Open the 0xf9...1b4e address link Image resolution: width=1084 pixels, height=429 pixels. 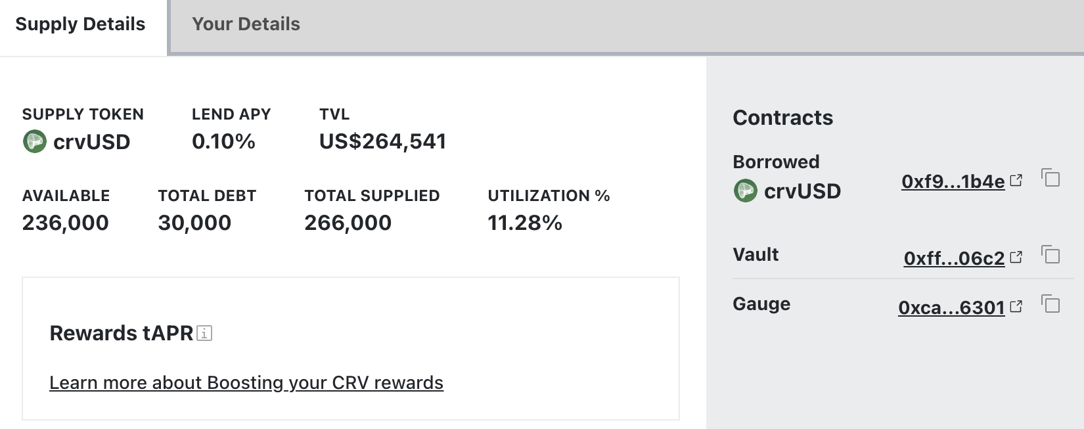point(953,181)
